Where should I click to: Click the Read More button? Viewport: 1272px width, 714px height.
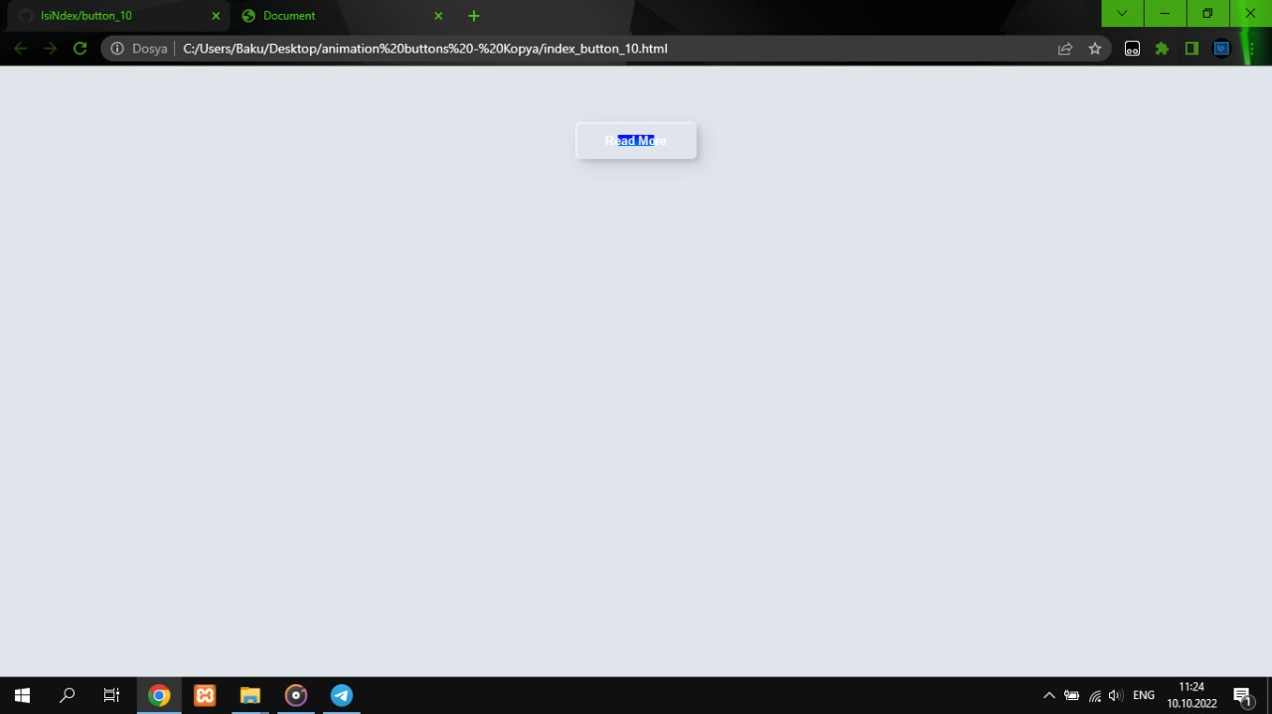click(x=636, y=140)
